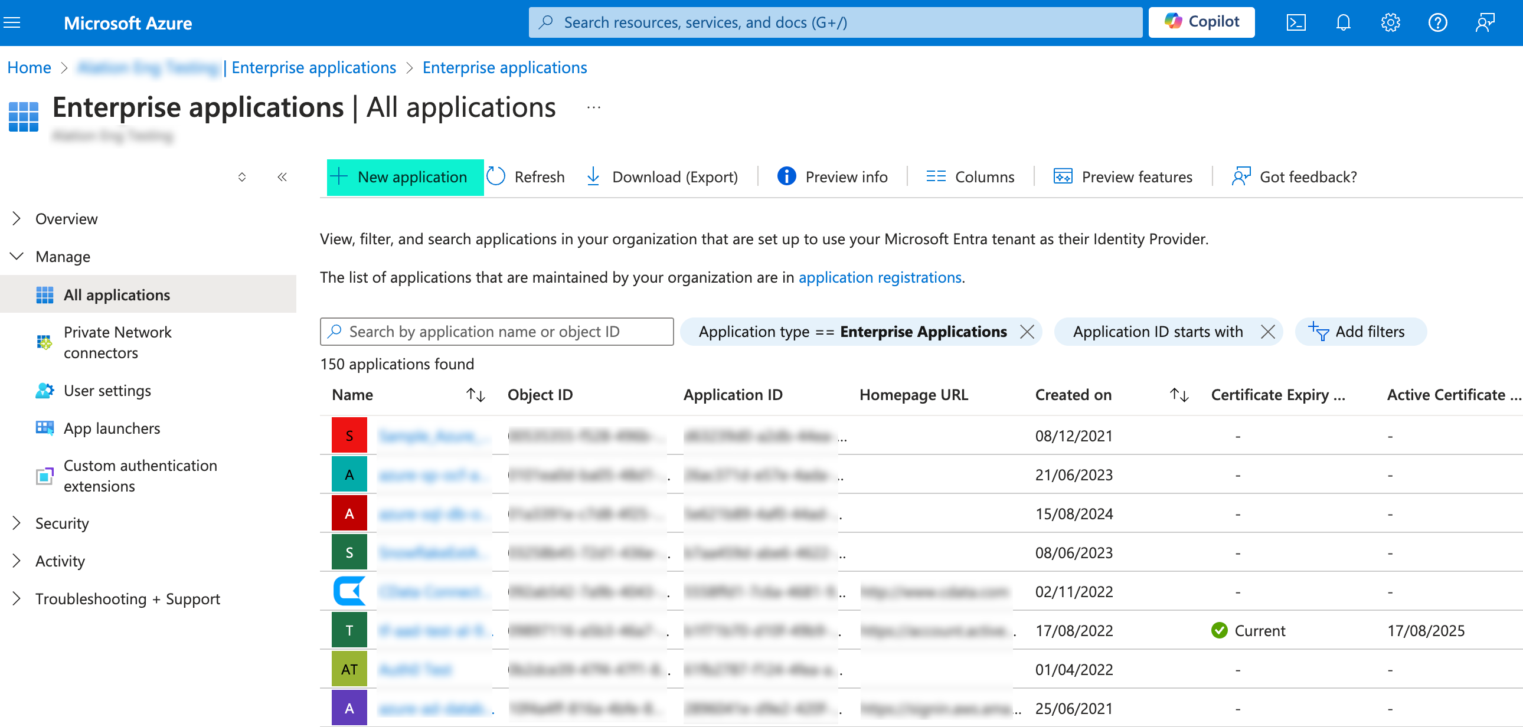Click Created on date 21/06/2023
The image size is (1523, 727).
(x=1074, y=474)
